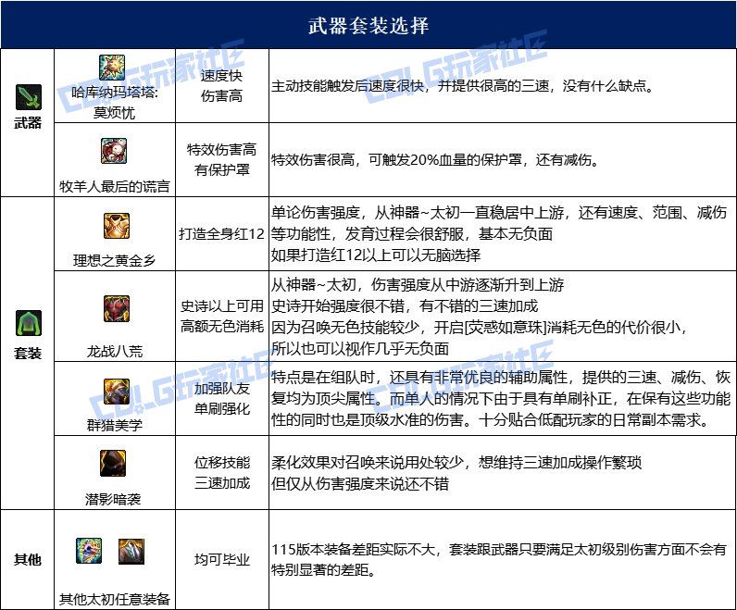Select the 潜影暗袭 hooded set icon

pos(113,463)
